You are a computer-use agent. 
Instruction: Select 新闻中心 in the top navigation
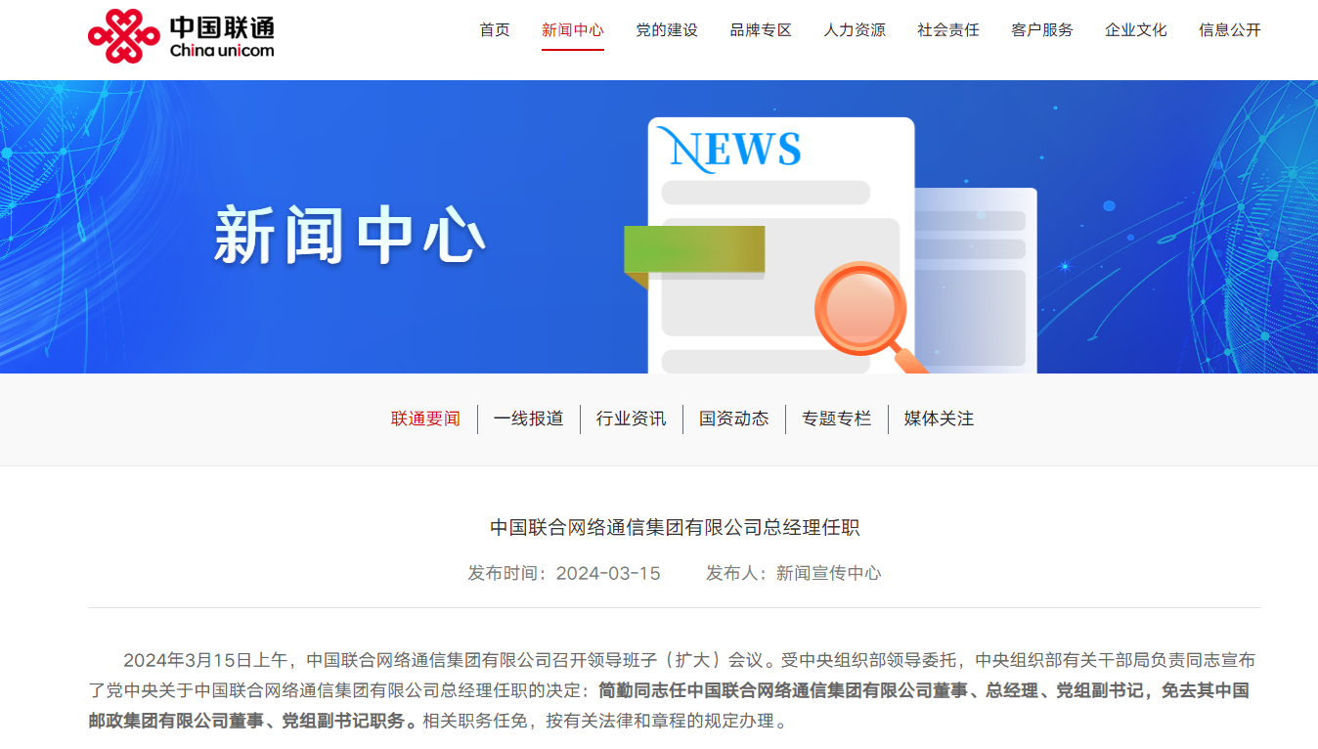(x=573, y=30)
